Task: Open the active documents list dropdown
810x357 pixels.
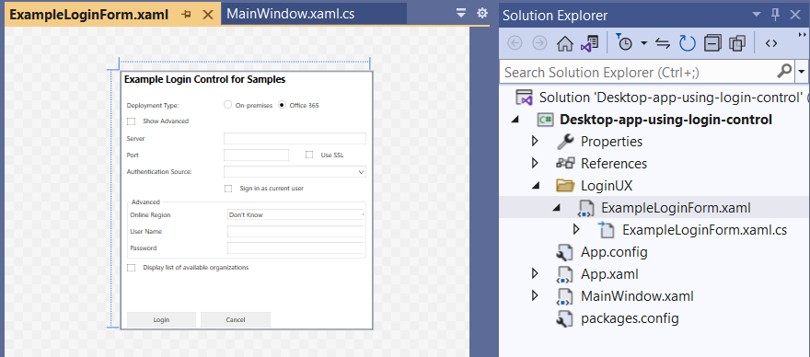Action: (x=461, y=14)
